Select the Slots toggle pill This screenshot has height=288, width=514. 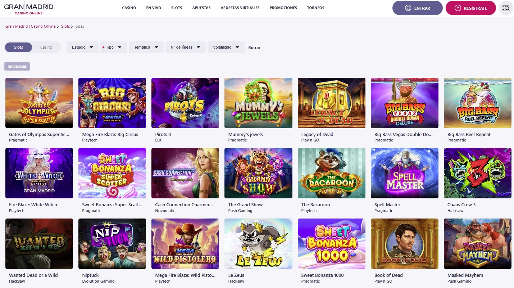(18, 47)
